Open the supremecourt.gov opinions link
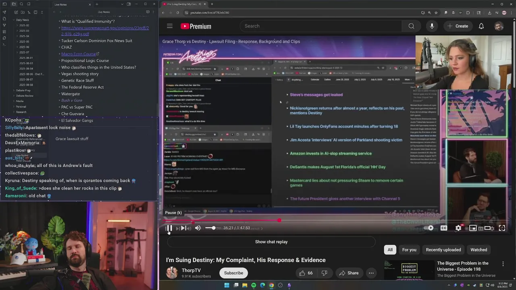This screenshot has height=290, width=516. (x=105, y=31)
